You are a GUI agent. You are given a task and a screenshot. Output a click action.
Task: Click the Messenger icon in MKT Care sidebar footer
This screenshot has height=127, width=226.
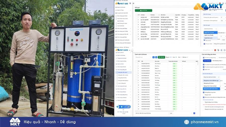pos(122,107)
